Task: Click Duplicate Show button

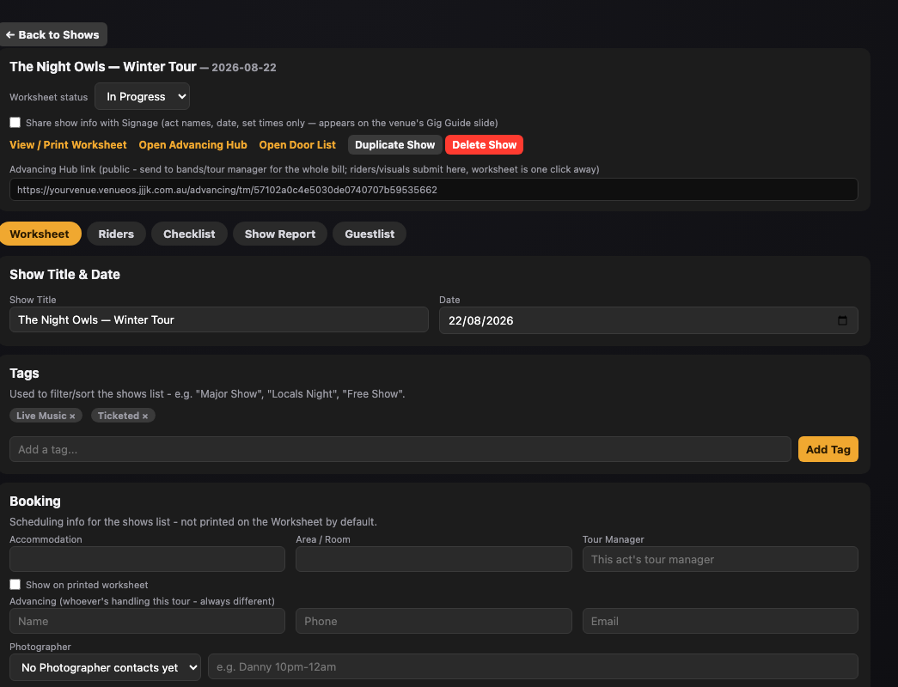Action: pos(394,145)
